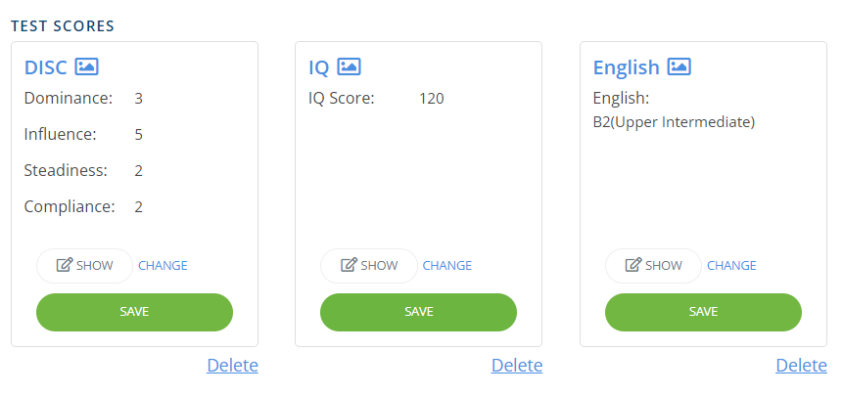The width and height of the screenshot is (843, 395).
Task: Click the SHOW button in English card
Action: coord(653,265)
